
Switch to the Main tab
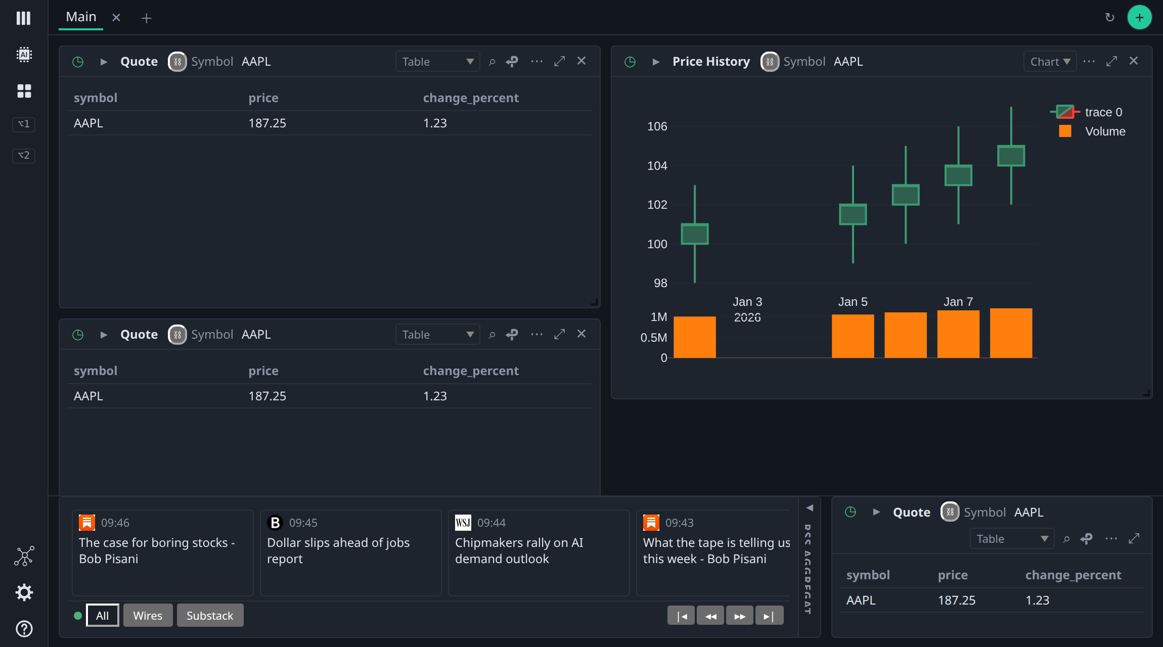click(x=81, y=17)
